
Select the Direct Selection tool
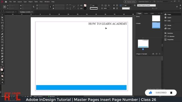2,18
